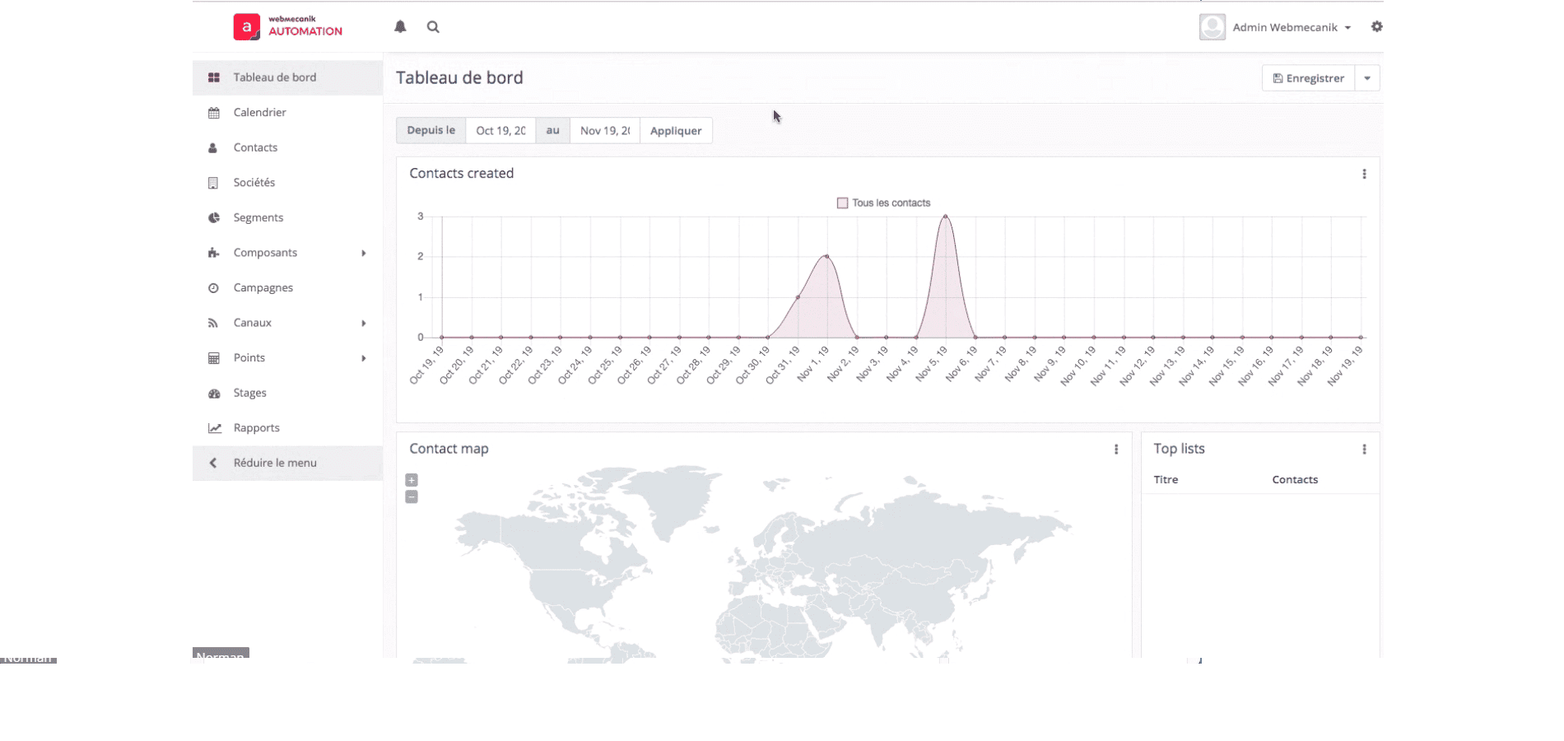This screenshot has height=741, width=1564.
Task: Click the Webmecanik Automation logo
Action: 288,27
